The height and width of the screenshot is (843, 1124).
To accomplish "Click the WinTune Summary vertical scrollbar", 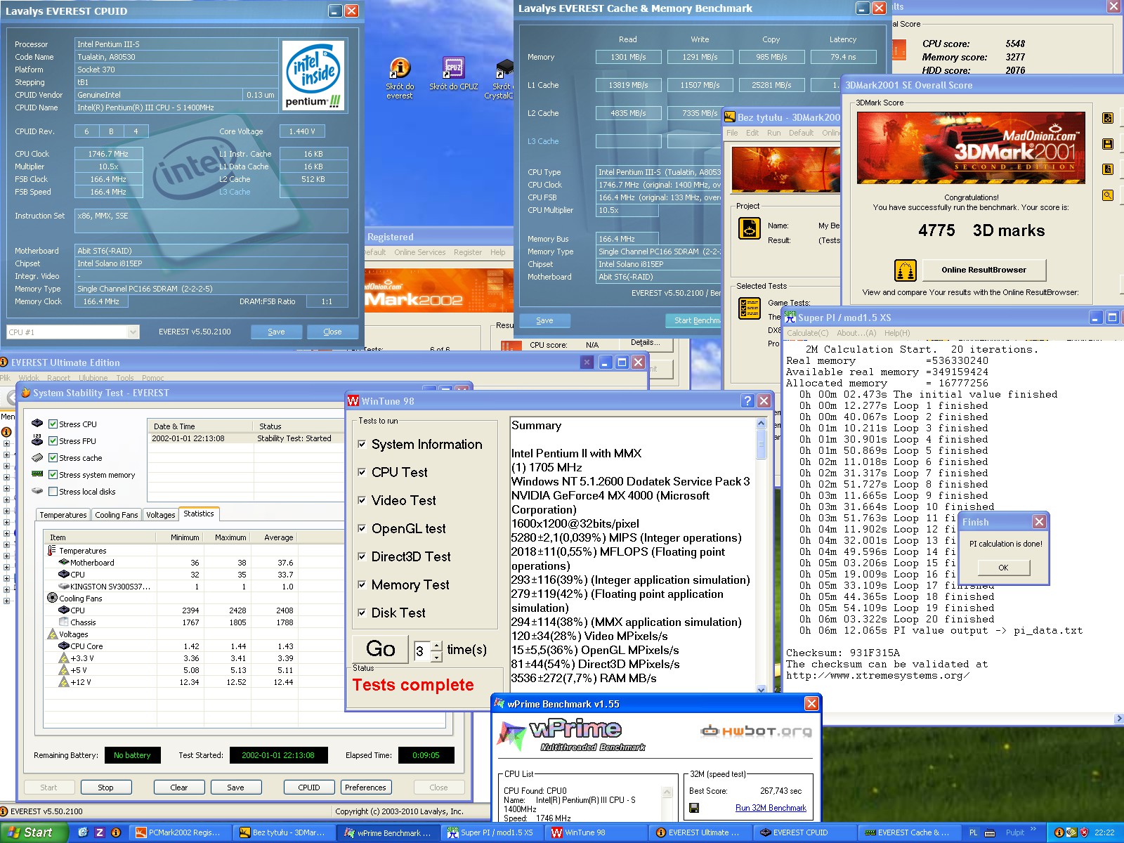I will 761,556.
